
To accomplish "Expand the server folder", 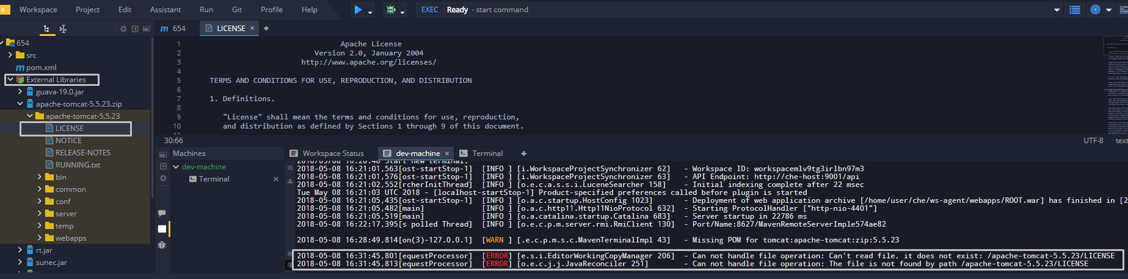I will (x=40, y=213).
